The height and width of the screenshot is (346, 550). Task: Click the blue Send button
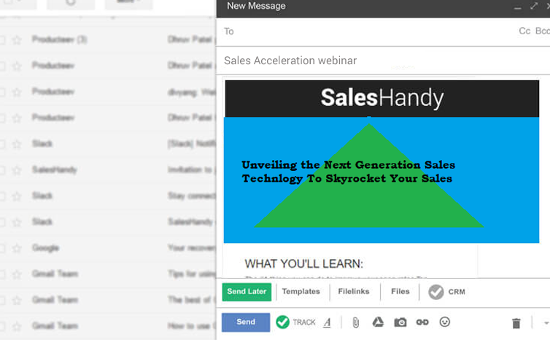coord(246,322)
